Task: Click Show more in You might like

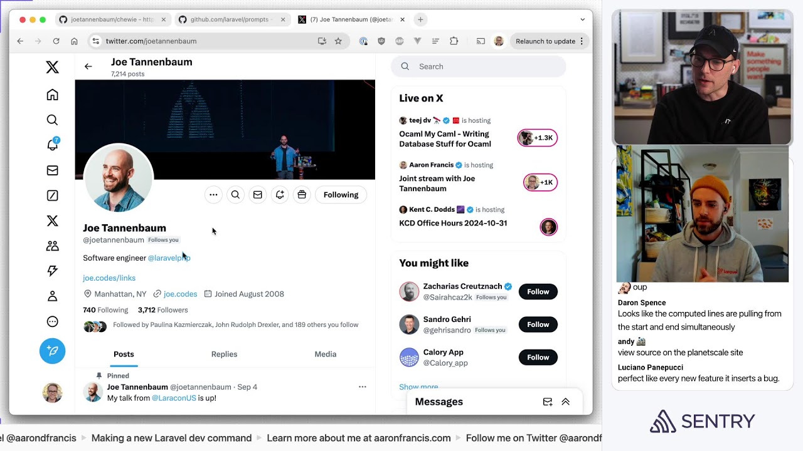Action: 418,387
